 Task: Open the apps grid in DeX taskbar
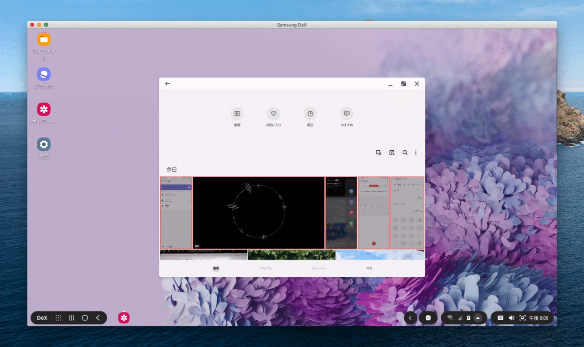tap(58, 318)
